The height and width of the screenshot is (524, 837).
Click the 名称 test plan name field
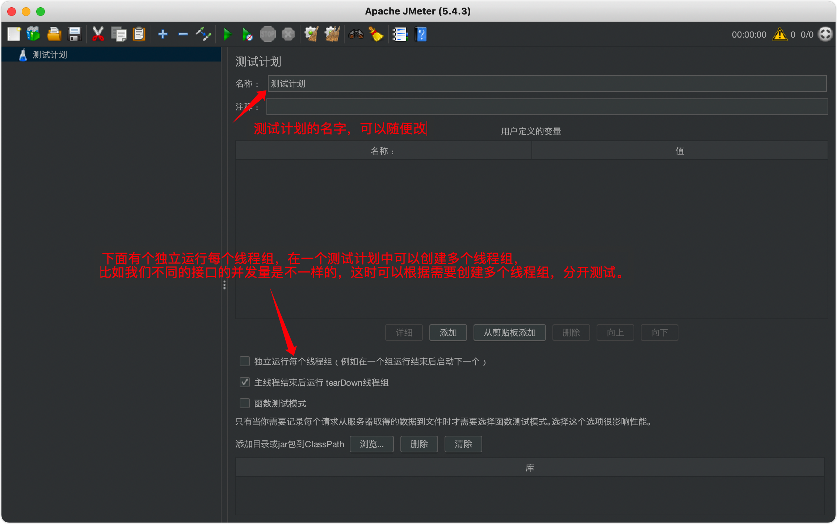[547, 84]
